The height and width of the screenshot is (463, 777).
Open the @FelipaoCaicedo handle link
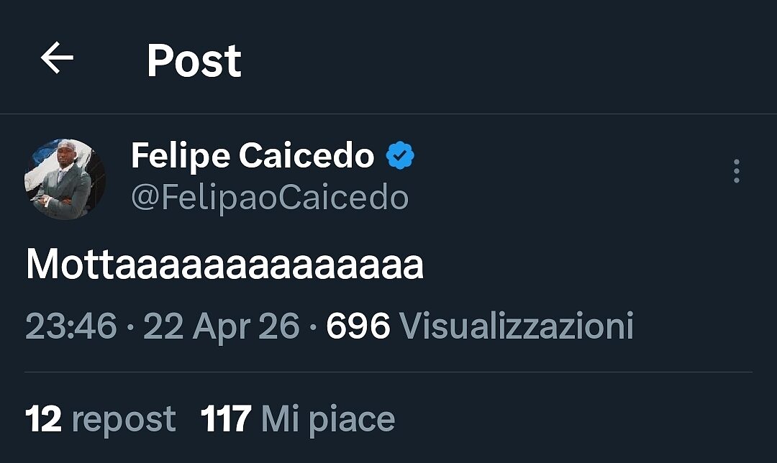click(270, 198)
